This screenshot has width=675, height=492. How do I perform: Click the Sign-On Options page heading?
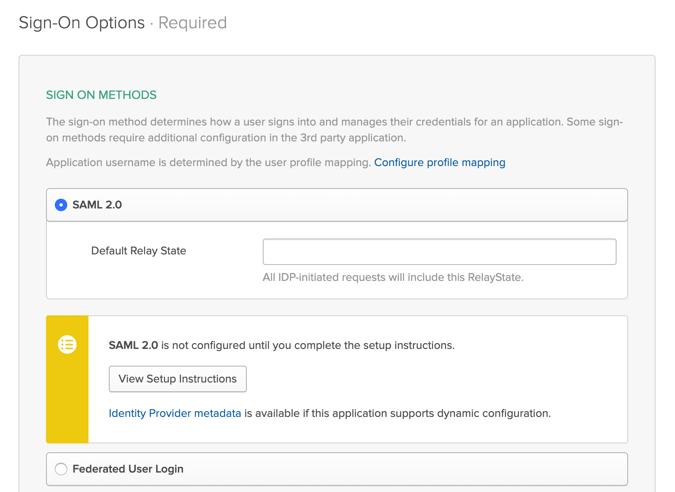tap(82, 23)
